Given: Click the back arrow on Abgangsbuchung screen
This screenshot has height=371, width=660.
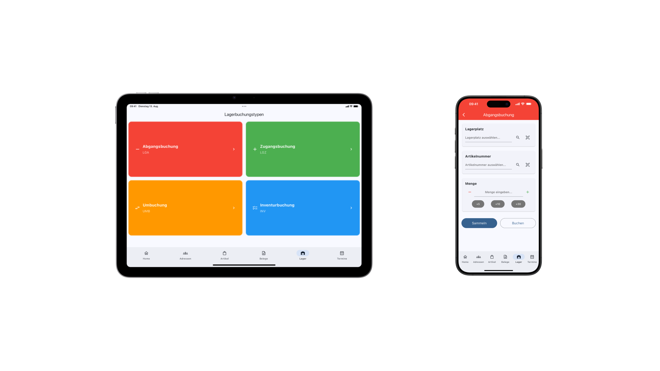Looking at the screenshot, I should click(463, 115).
